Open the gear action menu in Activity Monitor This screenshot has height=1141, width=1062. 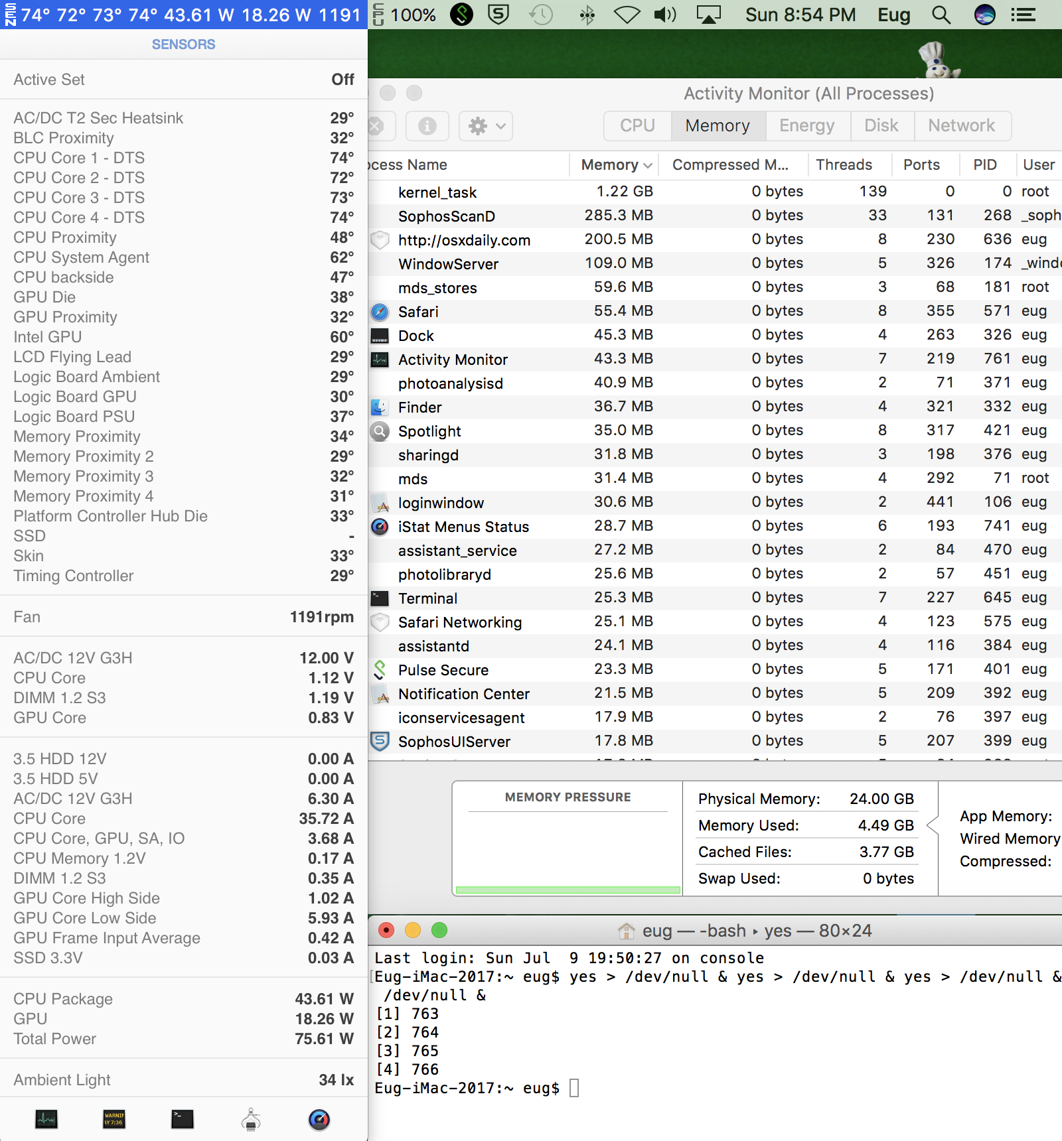[487, 126]
